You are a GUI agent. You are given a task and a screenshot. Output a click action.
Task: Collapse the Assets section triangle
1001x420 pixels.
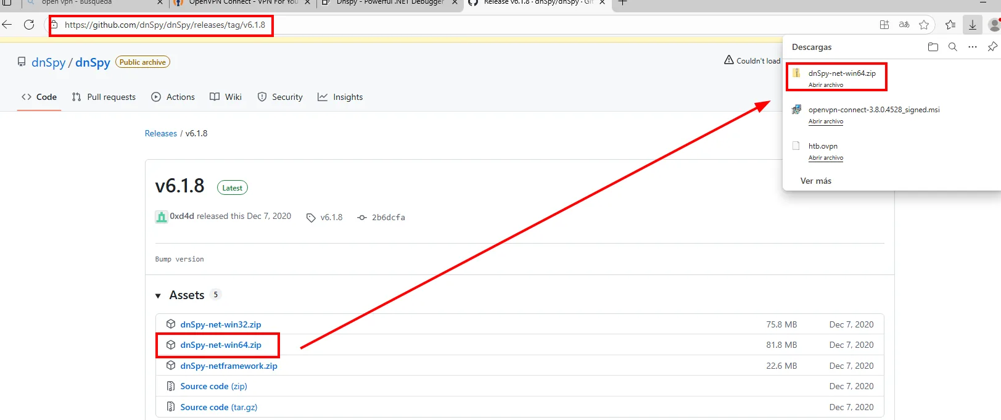click(x=159, y=296)
